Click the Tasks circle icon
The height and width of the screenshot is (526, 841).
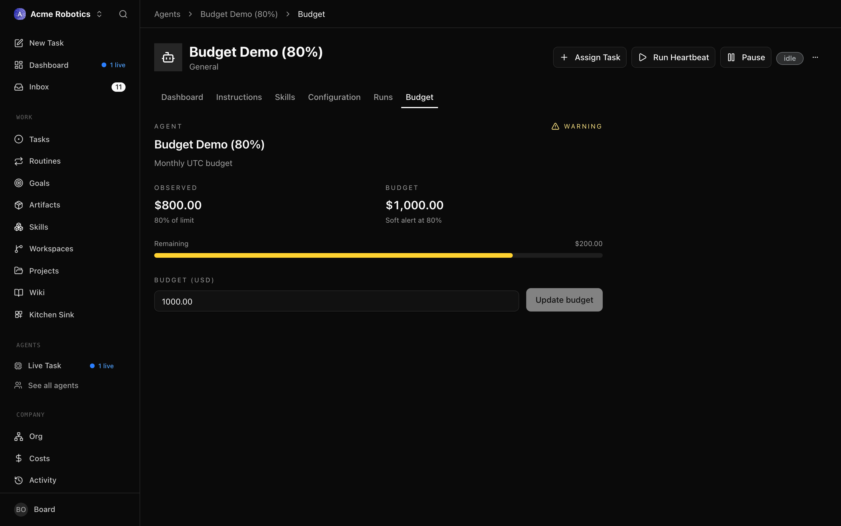19,139
